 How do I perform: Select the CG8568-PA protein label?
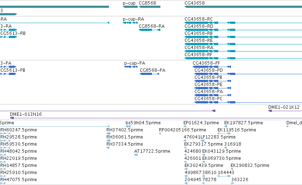click(x=153, y=70)
